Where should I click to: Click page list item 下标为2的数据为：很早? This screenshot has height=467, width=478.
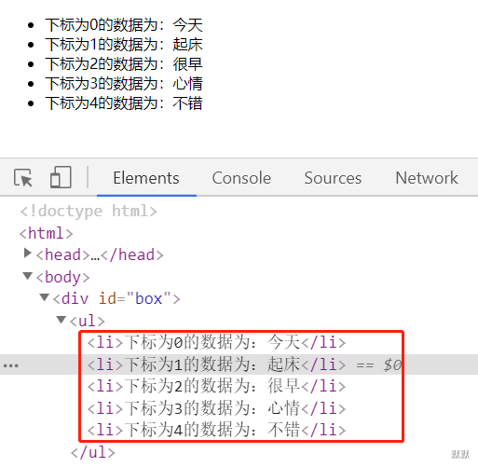[124, 64]
